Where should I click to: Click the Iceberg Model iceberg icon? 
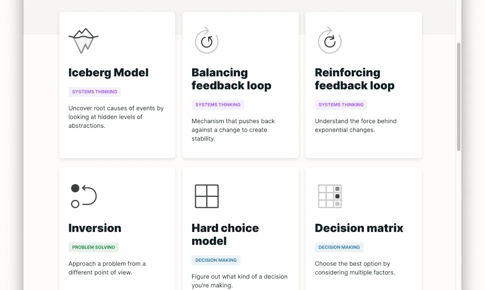tap(84, 41)
